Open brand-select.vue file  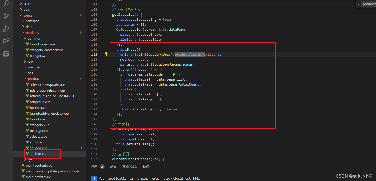pos(42,44)
